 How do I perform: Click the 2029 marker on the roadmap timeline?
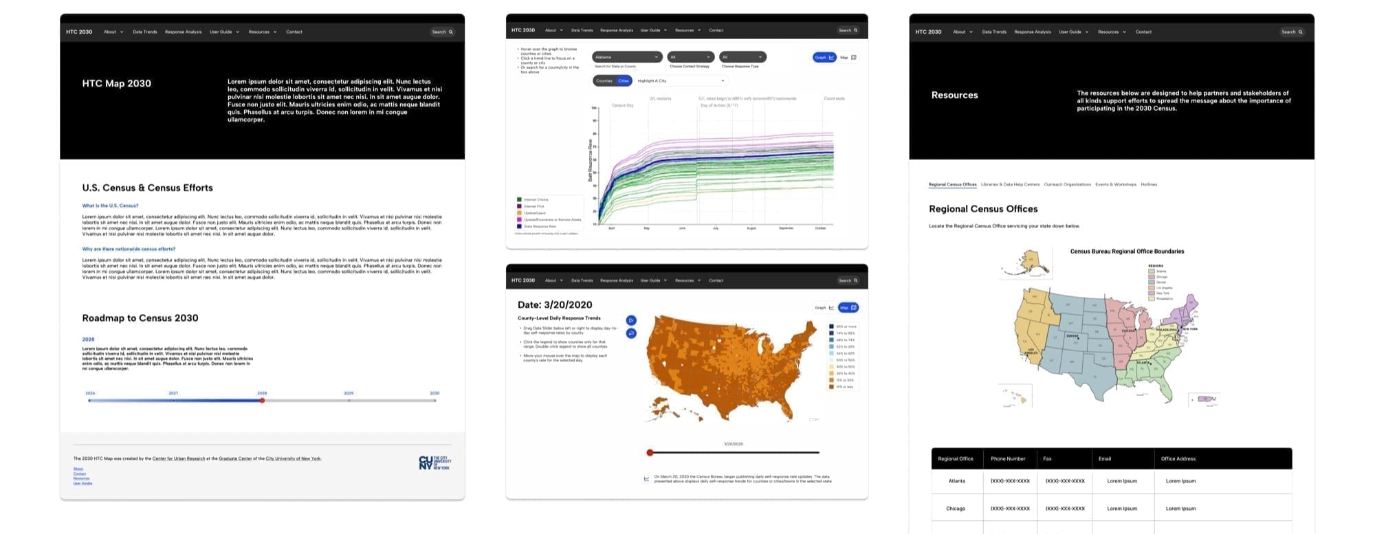[349, 399]
